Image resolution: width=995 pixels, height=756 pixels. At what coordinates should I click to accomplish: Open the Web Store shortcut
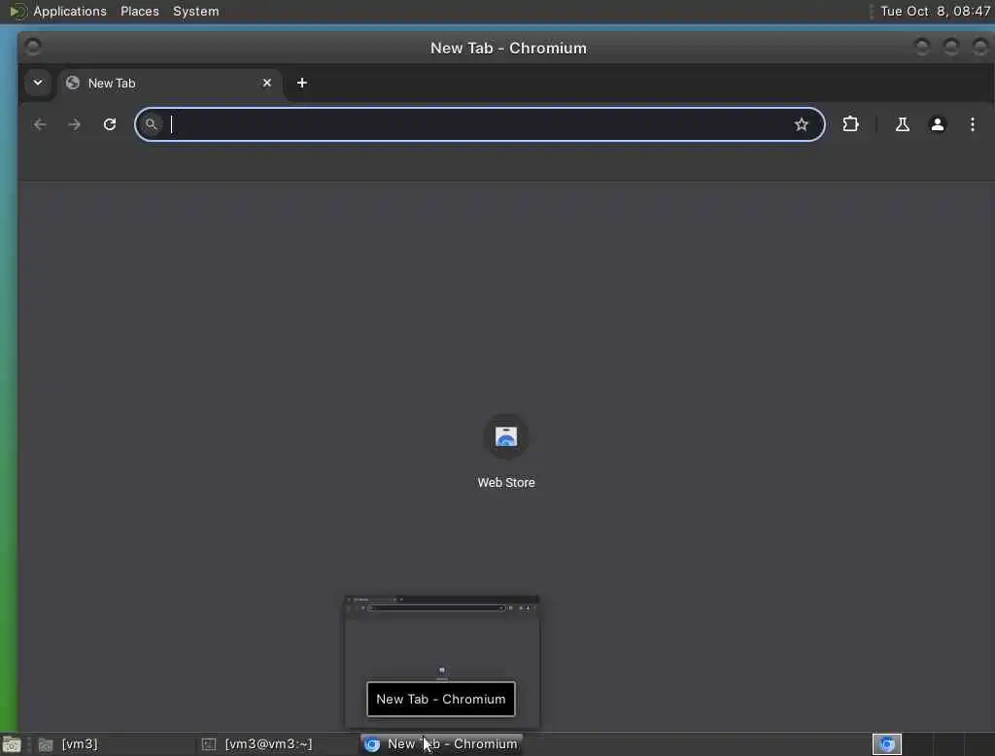pos(505,436)
